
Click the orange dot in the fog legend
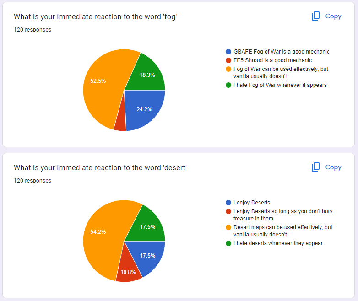point(228,69)
